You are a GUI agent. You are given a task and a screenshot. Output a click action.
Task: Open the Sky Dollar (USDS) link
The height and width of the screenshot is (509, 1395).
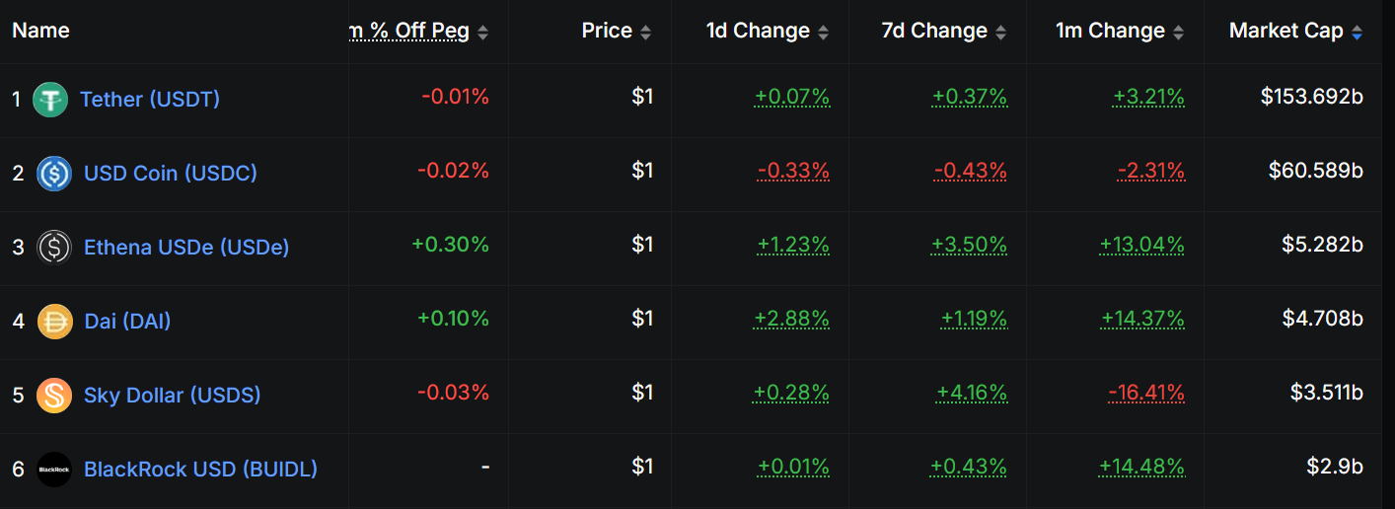(172, 396)
